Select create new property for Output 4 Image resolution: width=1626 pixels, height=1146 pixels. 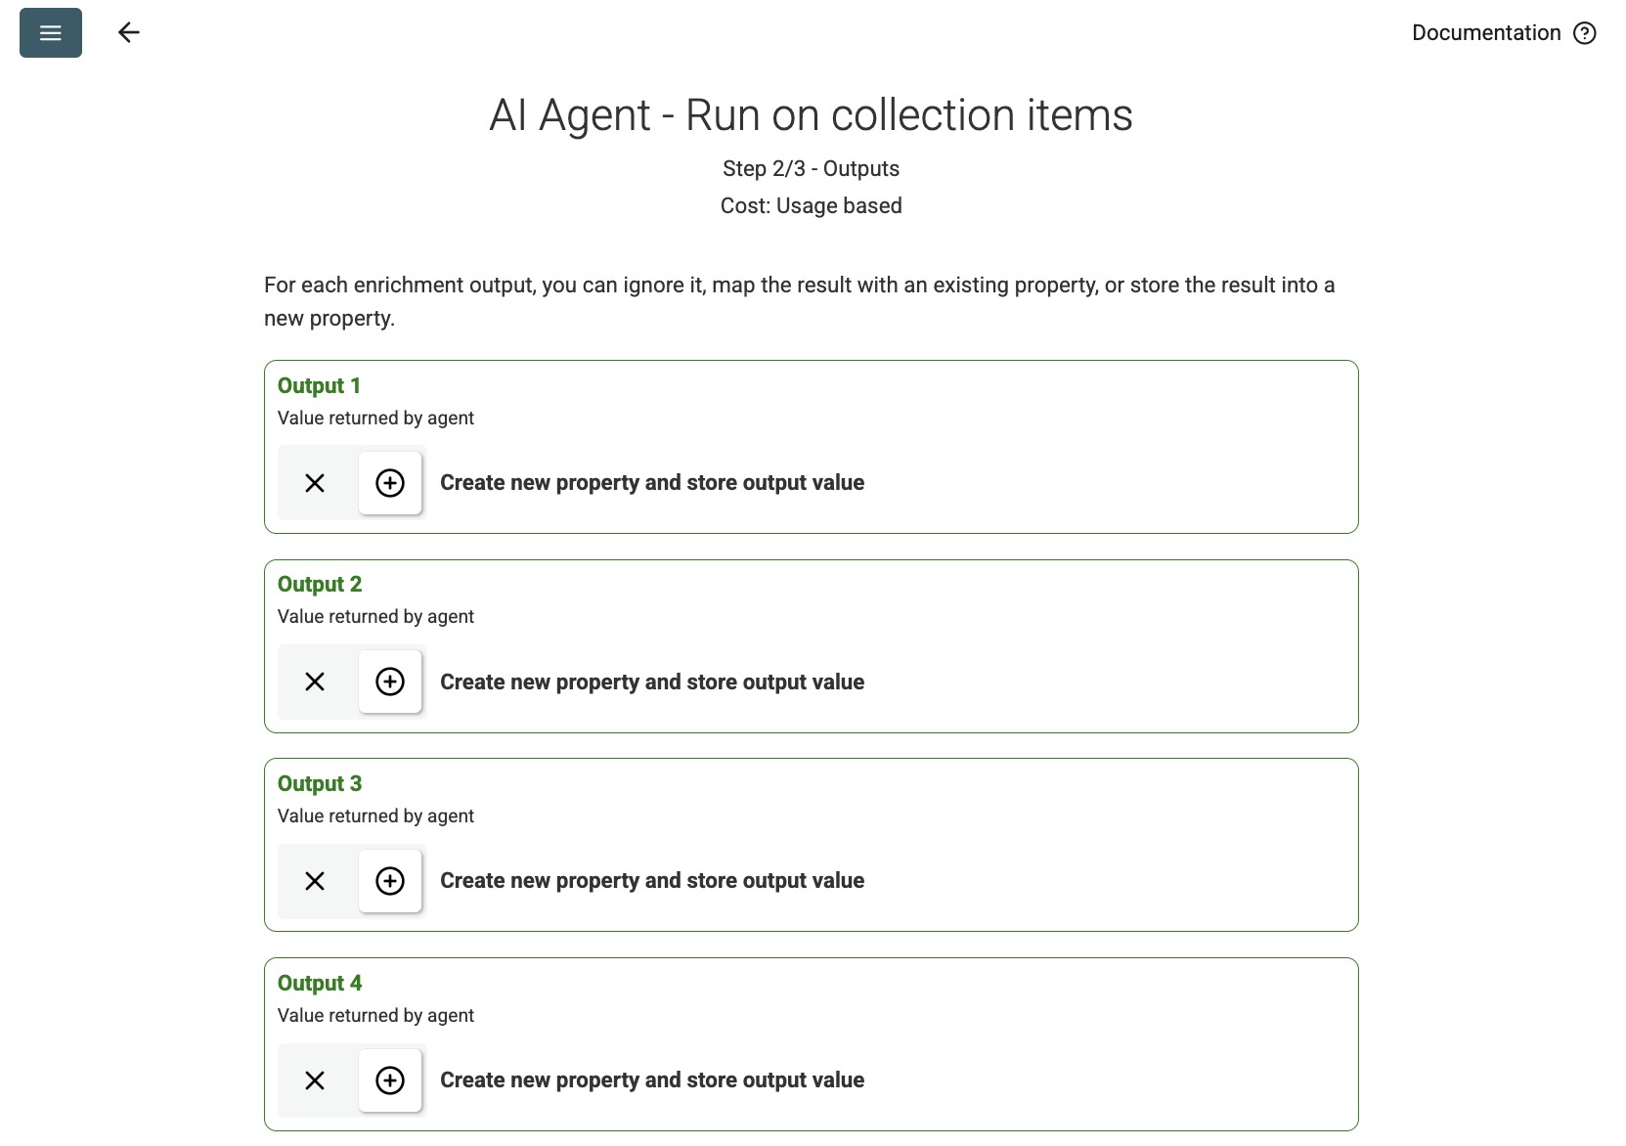click(x=390, y=1080)
